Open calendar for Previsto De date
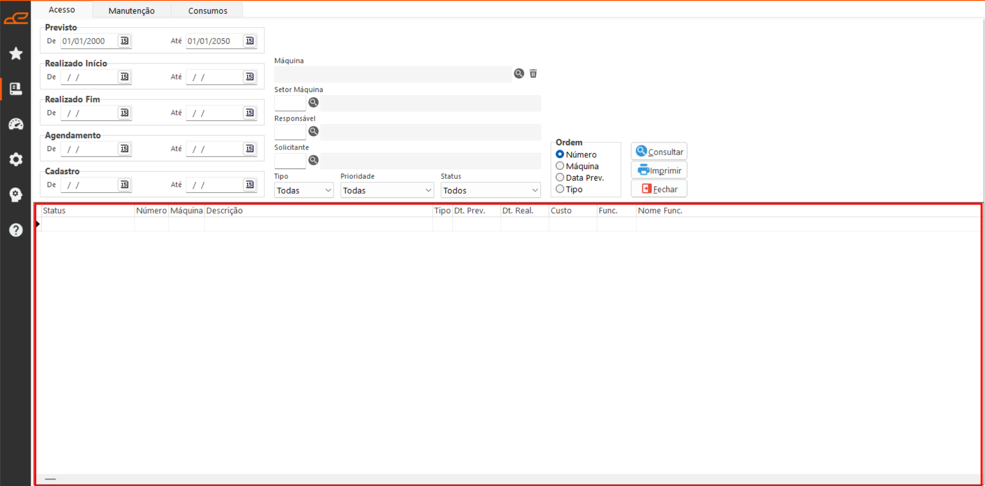This screenshot has height=486, width=985. tap(124, 41)
